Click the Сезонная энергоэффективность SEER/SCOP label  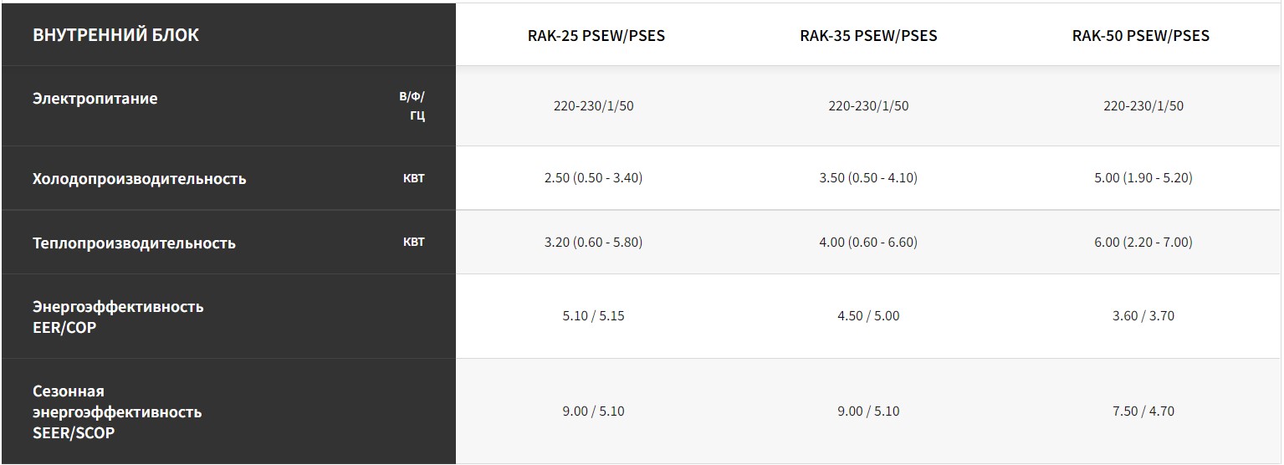[116, 411]
